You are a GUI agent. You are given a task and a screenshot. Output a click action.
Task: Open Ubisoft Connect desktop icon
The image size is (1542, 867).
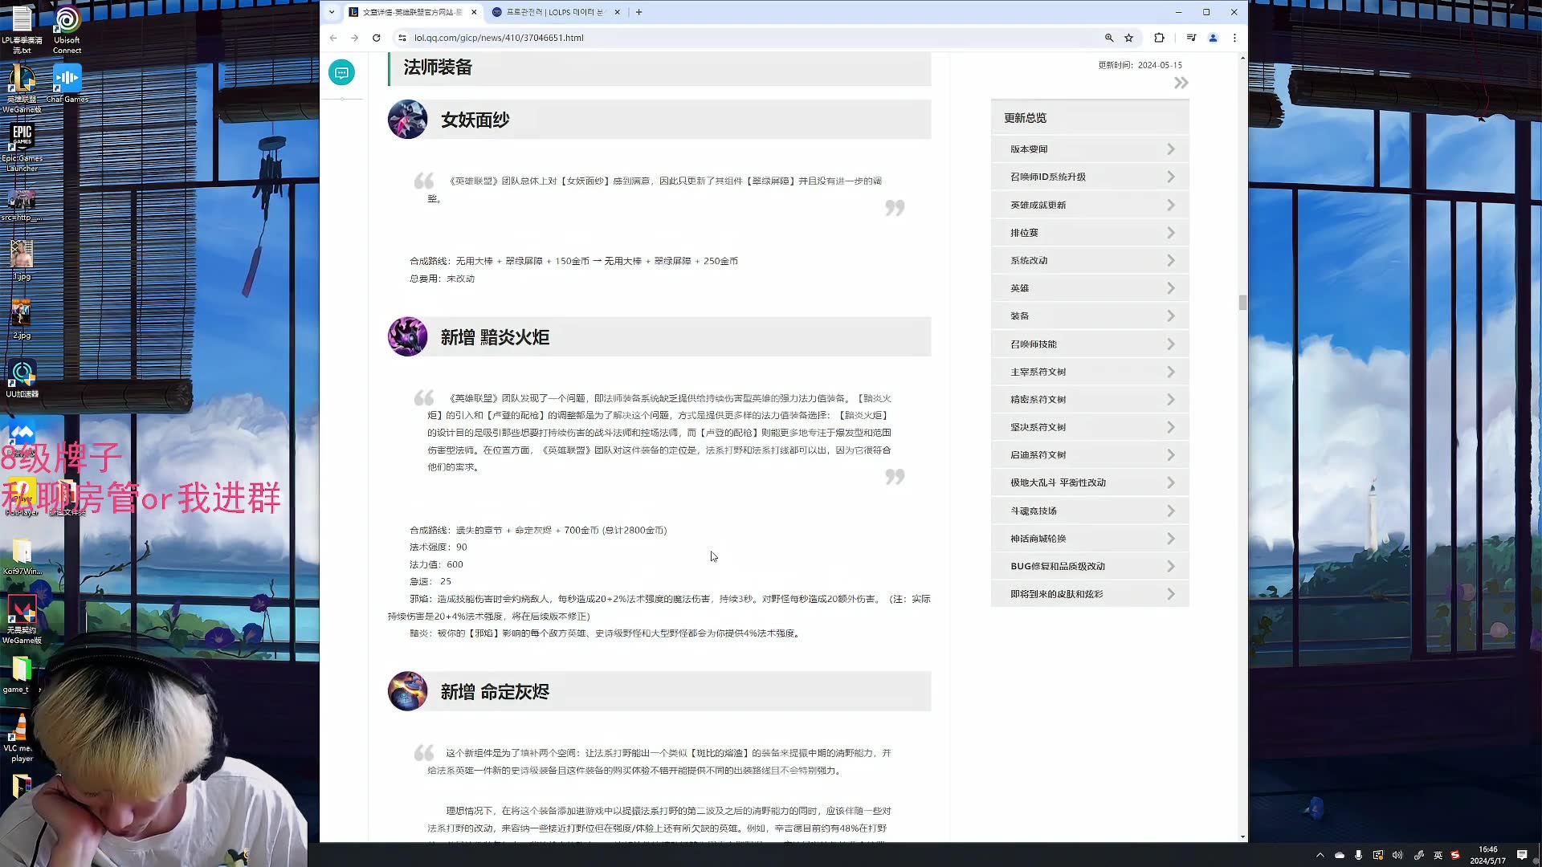point(67,30)
